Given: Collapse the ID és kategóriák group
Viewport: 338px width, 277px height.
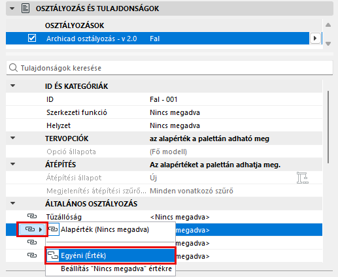Looking at the screenshot, I should pyautogui.click(x=13, y=86).
